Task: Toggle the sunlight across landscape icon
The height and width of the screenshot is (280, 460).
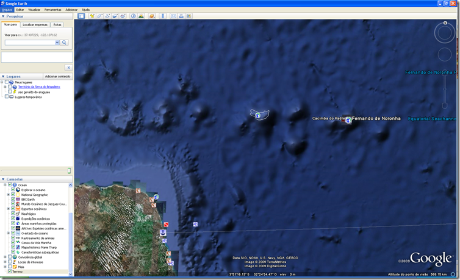Action: coord(141,16)
